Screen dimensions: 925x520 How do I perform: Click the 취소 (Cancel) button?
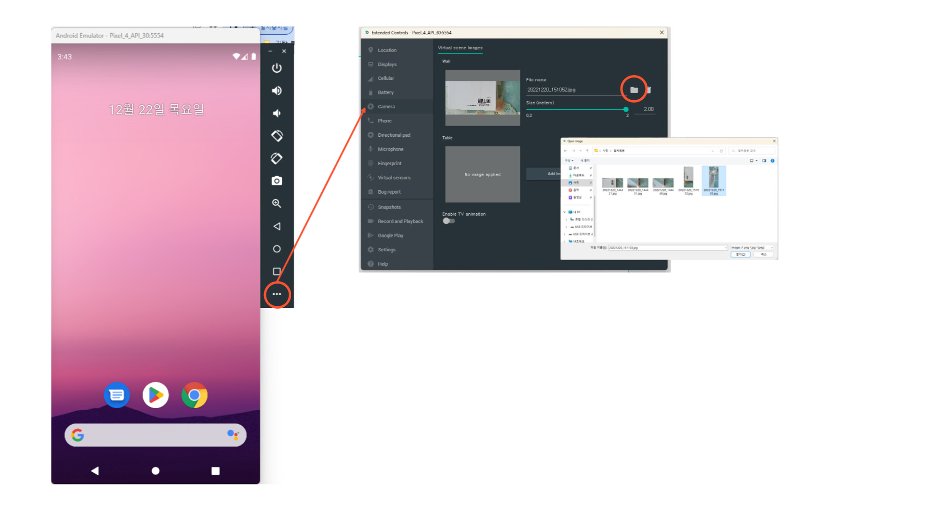[x=764, y=254]
